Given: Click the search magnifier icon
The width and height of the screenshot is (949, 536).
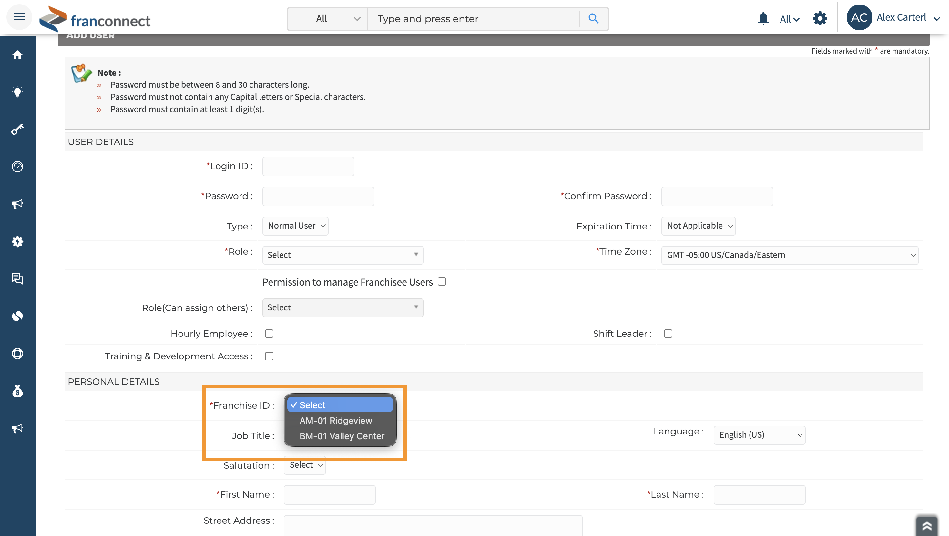Looking at the screenshot, I should coord(593,18).
